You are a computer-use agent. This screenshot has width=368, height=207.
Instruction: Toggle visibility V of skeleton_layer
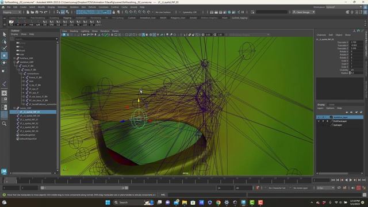[x=319, y=117]
